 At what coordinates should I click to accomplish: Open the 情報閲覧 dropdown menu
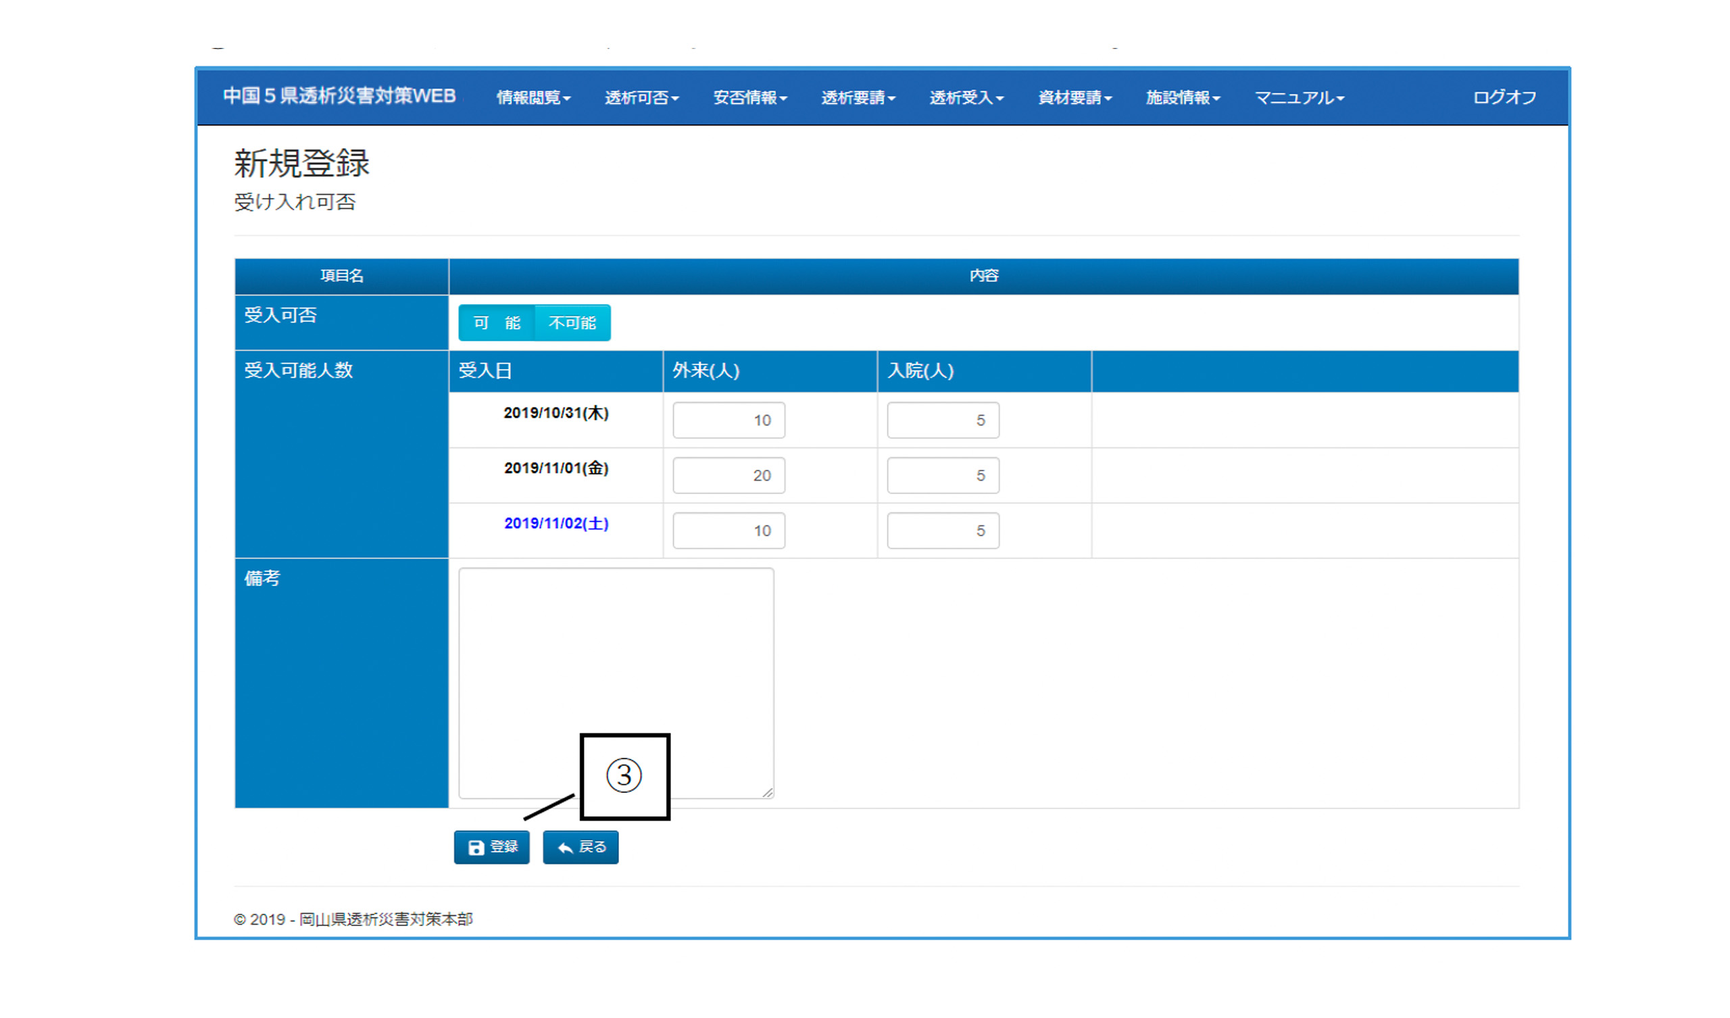(x=533, y=97)
